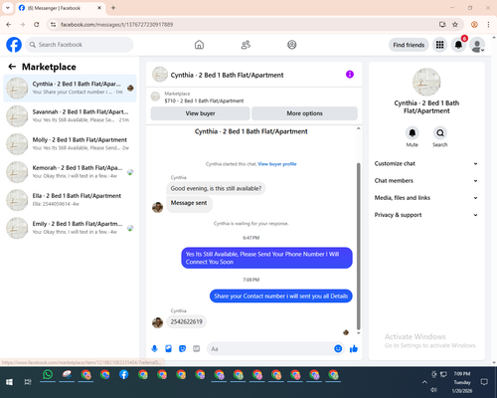Open the Facebook app icon in the taskbar
Image resolution: width=497 pixels, height=398 pixels.
tap(124, 375)
